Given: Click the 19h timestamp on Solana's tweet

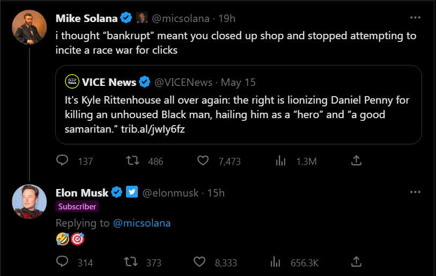Looking at the screenshot, I should 227,18.
